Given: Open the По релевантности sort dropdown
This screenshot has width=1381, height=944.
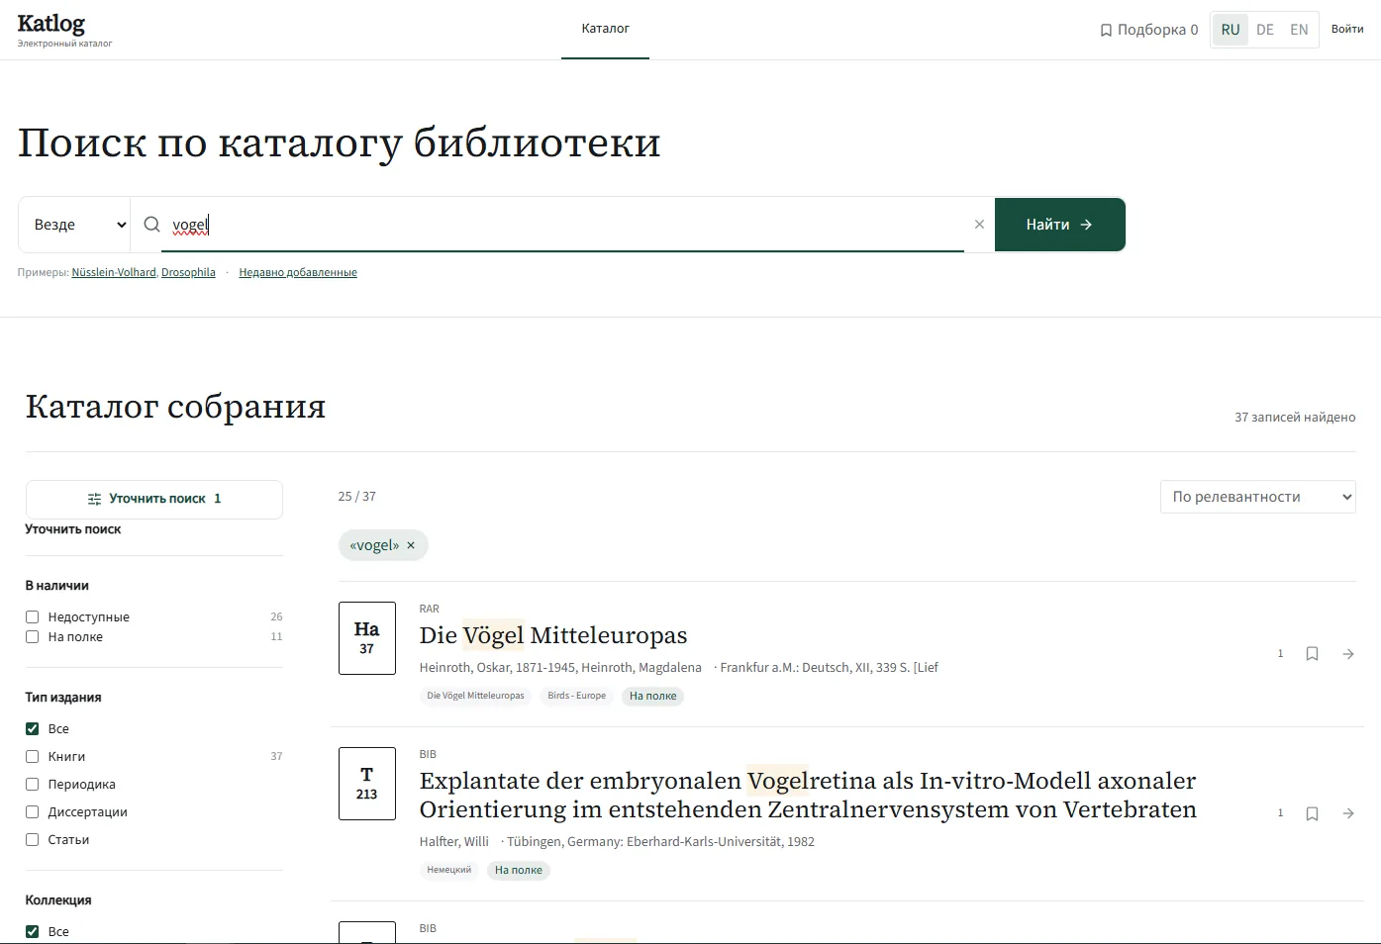Looking at the screenshot, I should coord(1257,497).
